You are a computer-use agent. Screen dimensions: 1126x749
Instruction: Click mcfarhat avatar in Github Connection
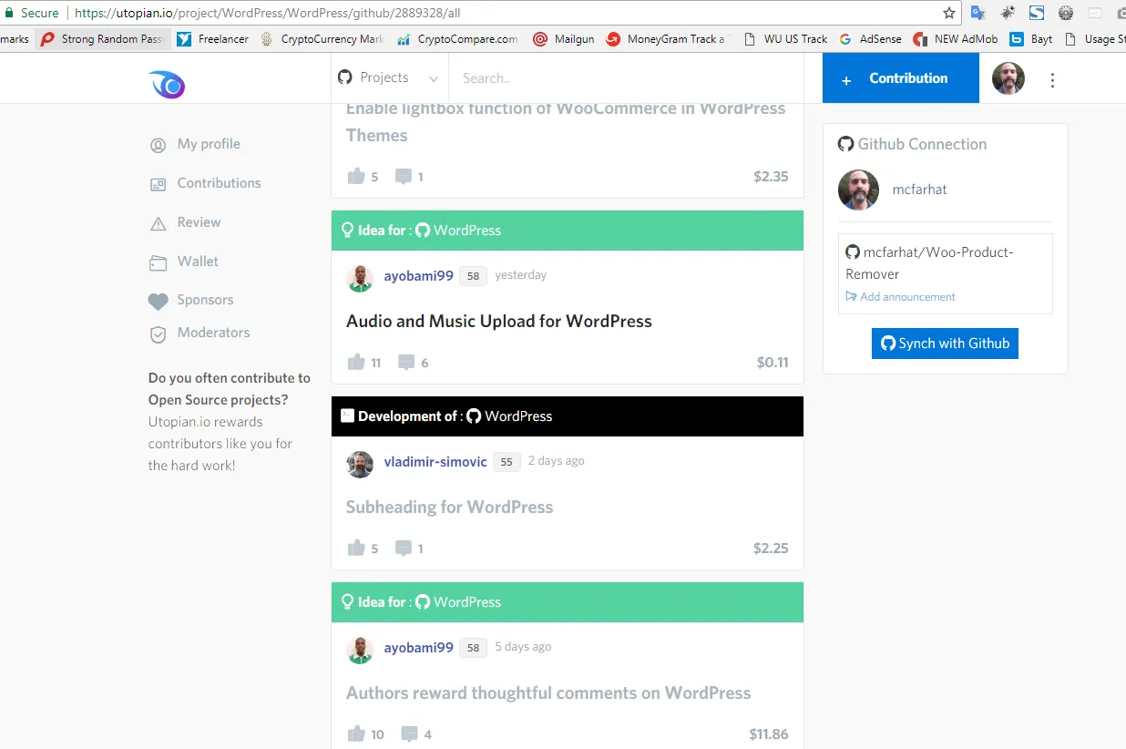(858, 190)
